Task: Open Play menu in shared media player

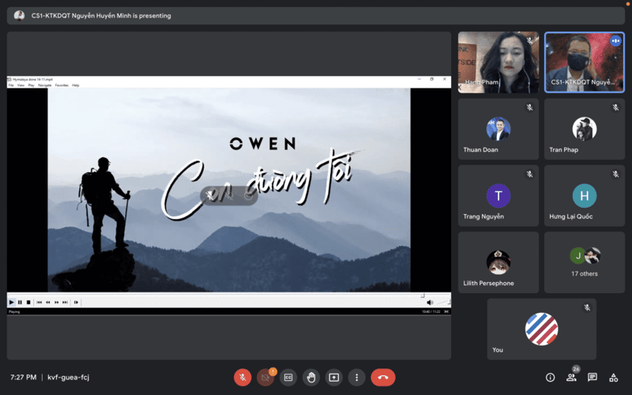Action: click(x=31, y=85)
